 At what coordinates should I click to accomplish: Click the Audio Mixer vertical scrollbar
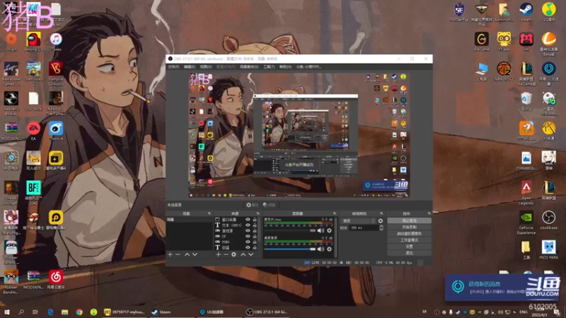(336, 237)
